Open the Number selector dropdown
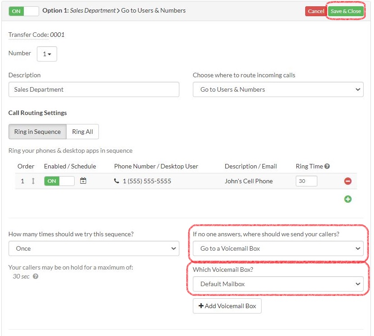The image size is (374, 336). click(47, 53)
